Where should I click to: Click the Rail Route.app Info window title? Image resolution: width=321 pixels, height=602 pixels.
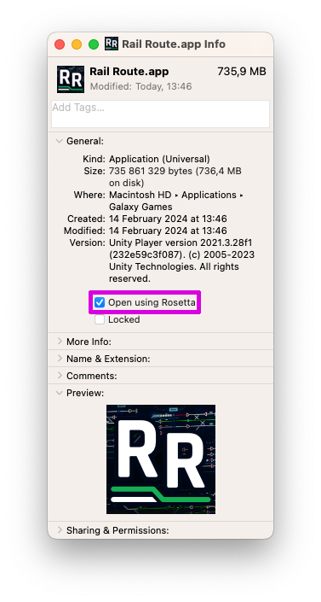[174, 44]
